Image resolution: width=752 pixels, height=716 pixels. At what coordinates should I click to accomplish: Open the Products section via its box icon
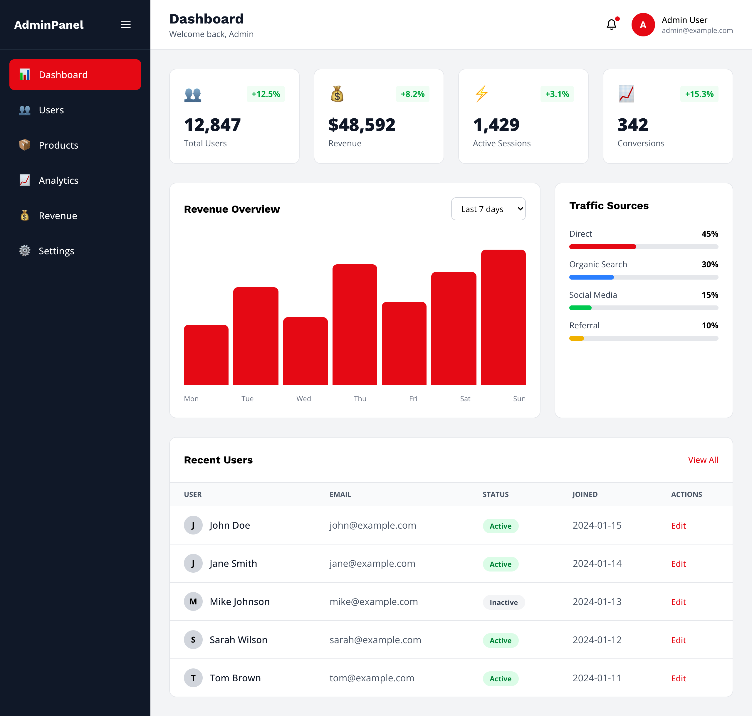pos(24,145)
